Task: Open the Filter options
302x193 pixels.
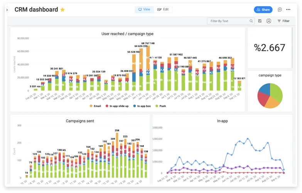Action: click(283, 21)
